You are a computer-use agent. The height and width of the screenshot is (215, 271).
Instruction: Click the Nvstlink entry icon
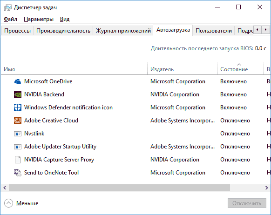(18, 134)
